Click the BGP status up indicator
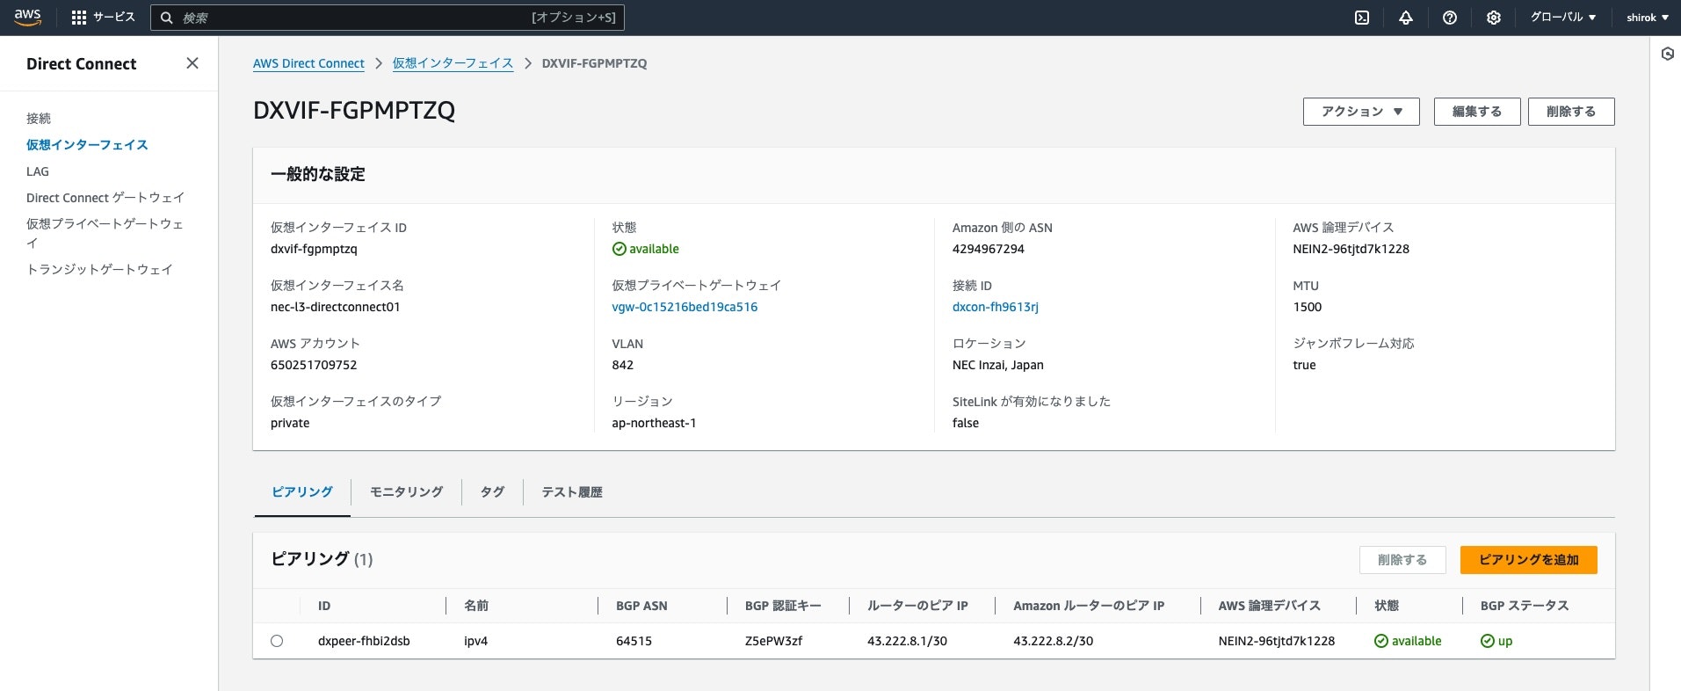The image size is (1681, 691). pos(1496,641)
